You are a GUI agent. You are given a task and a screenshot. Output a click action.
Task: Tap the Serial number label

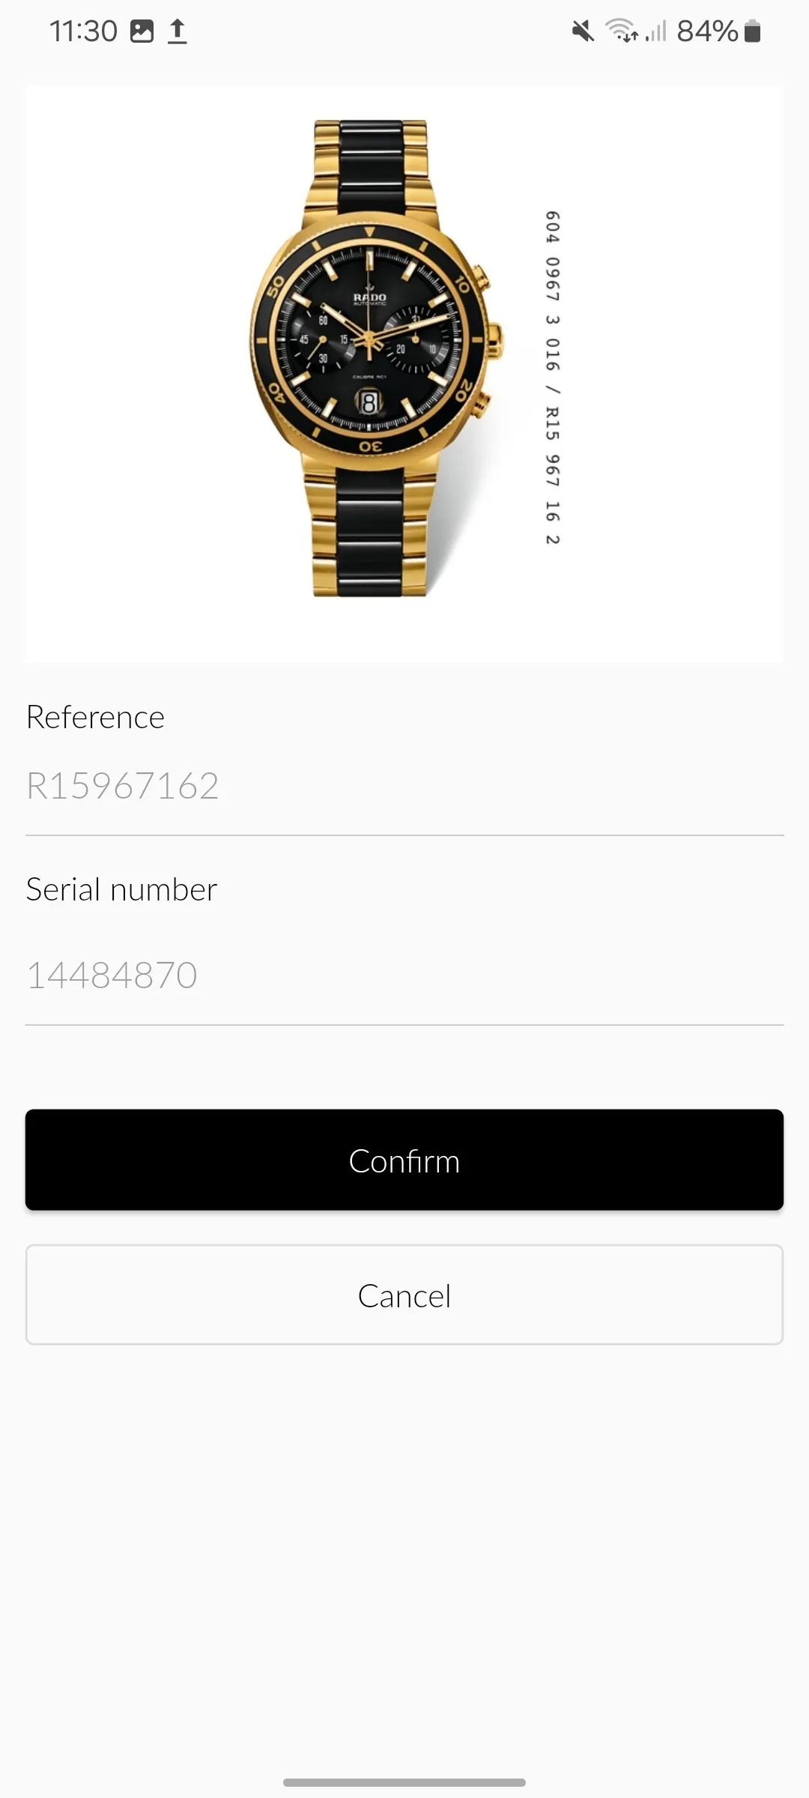(121, 889)
